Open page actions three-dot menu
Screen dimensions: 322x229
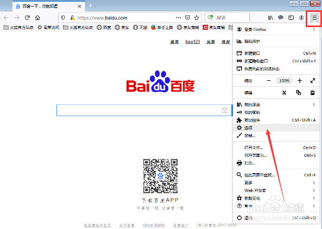(179, 18)
